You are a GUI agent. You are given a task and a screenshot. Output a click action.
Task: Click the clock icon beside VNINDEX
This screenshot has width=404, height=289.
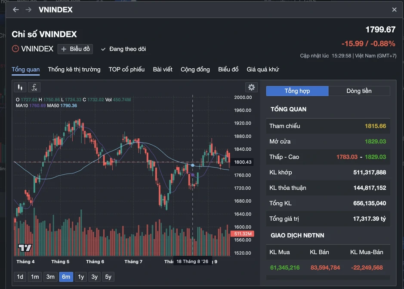point(15,49)
